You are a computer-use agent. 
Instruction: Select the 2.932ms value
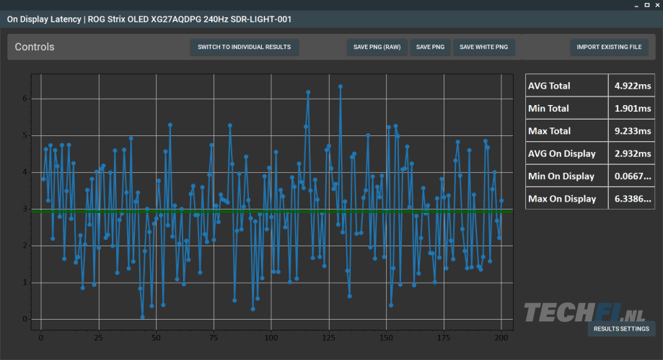pos(632,153)
